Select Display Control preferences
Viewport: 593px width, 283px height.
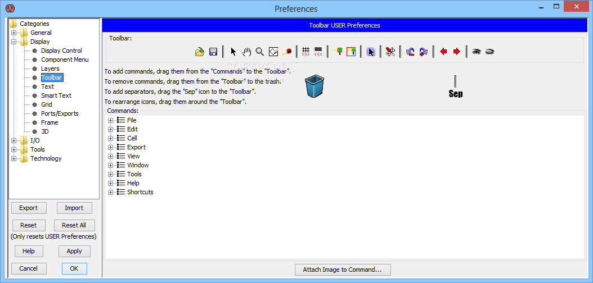point(61,51)
